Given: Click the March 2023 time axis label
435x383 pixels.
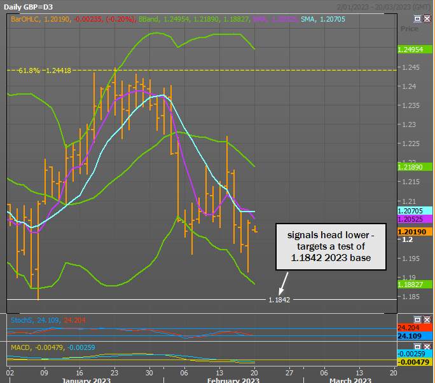Looking at the screenshot, I should coord(350,380).
